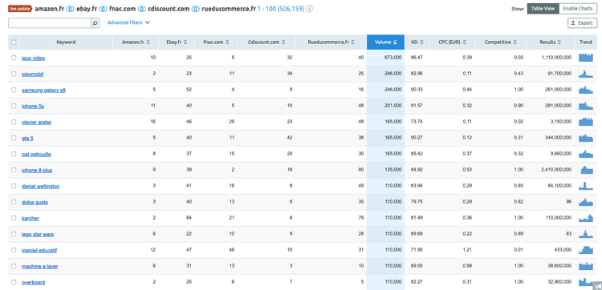Viewport: 602px width, 290px height.
Task: Select the Enable Charts option
Action: 578,9
